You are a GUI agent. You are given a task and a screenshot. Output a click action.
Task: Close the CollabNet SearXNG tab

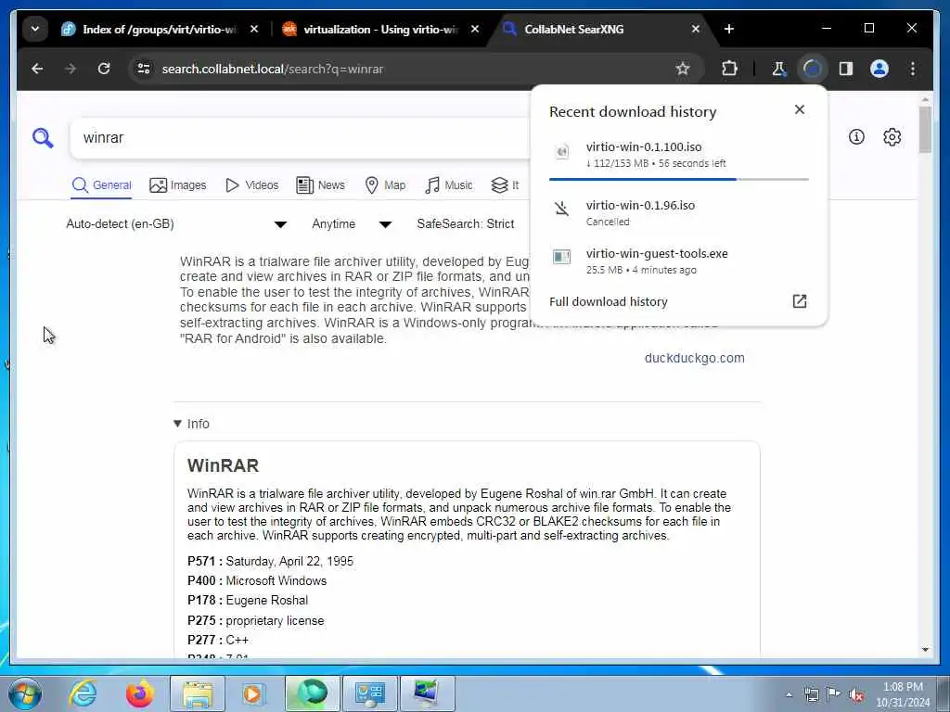coord(696,29)
